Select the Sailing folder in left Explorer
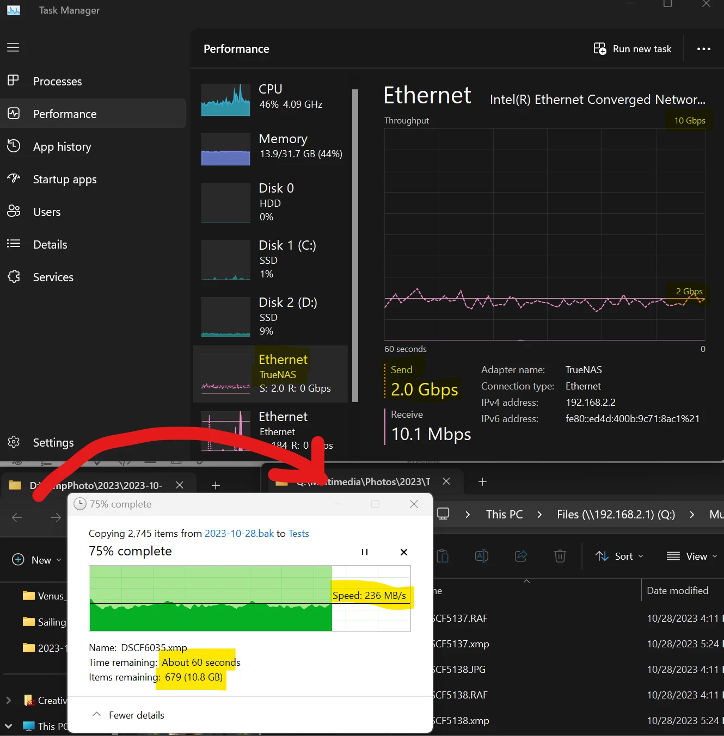 [x=44, y=622]
